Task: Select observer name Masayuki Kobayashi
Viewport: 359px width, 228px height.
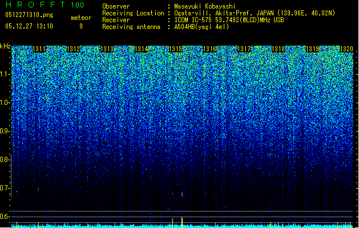Action: point(205,6)
